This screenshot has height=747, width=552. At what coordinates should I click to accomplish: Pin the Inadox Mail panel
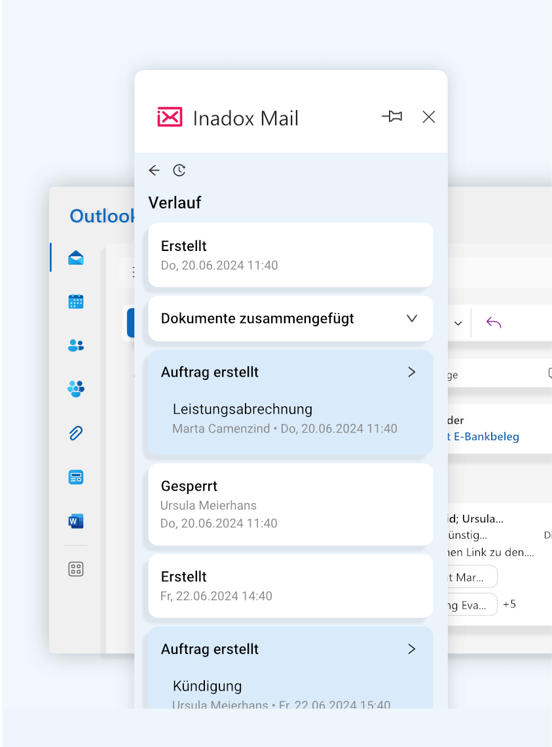click(392, 117)
